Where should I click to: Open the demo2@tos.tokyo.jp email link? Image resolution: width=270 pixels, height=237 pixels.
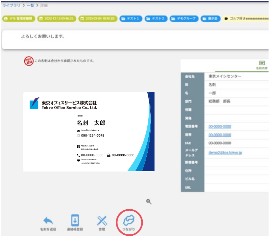tap(225, 152)
